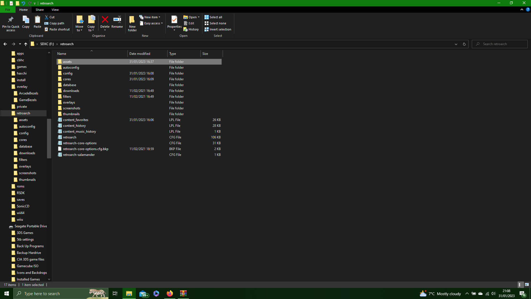Viewport: 531px width, 299px height.
Task: Click Invert selection
Action: [x=218, y=29]
